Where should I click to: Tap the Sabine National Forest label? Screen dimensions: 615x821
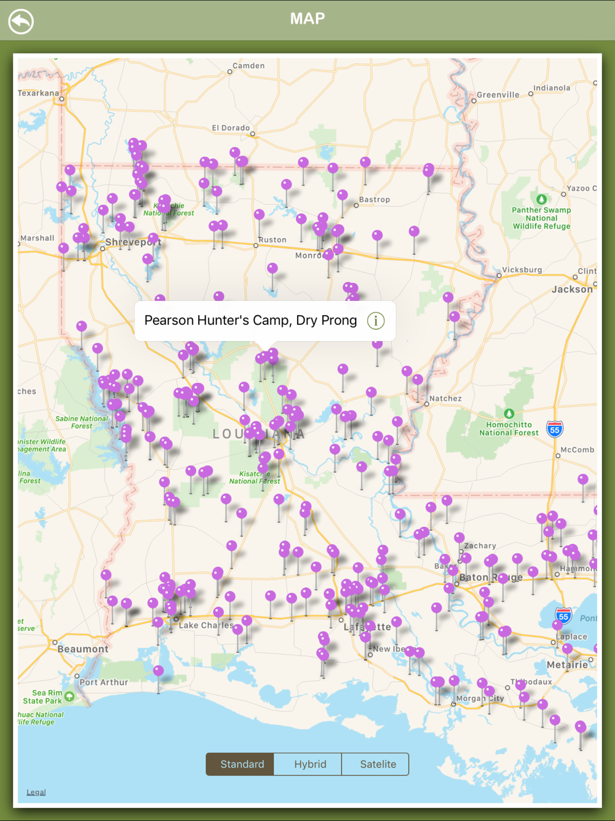point(82,422)
